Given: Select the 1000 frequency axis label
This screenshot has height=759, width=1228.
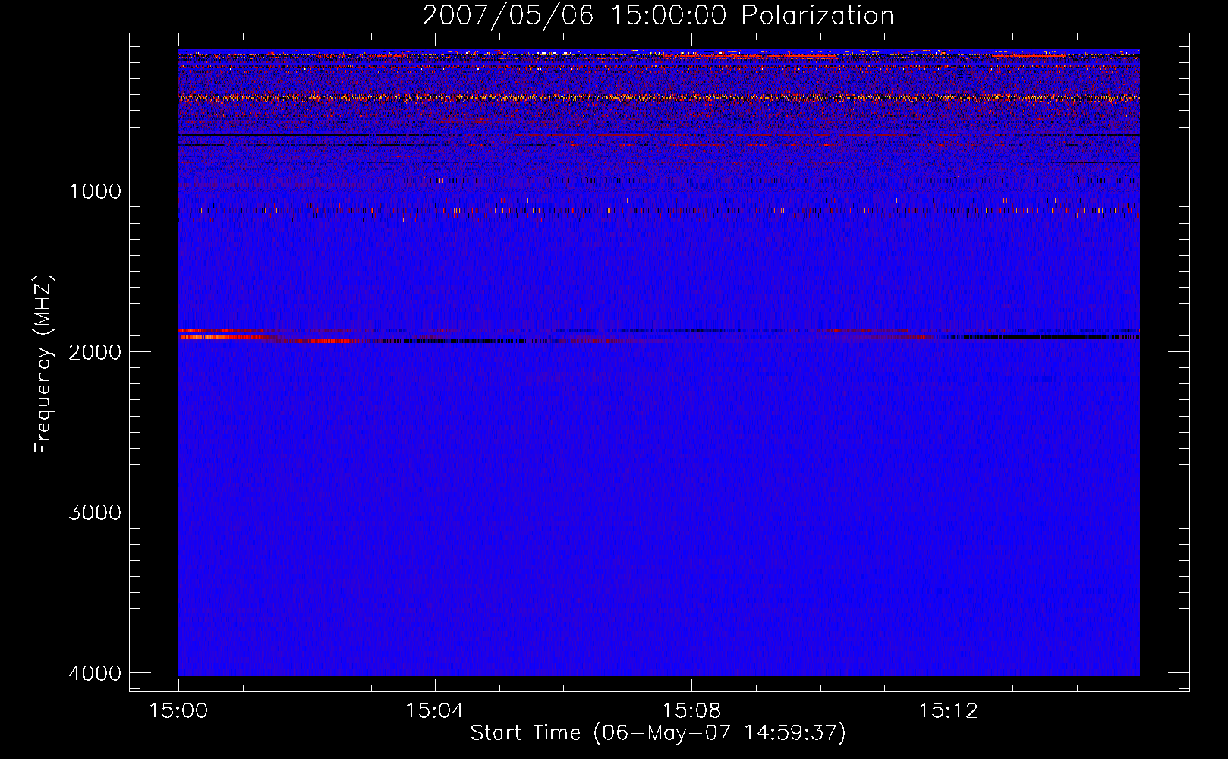Looking at the screenshot, I should pos(95,191).
